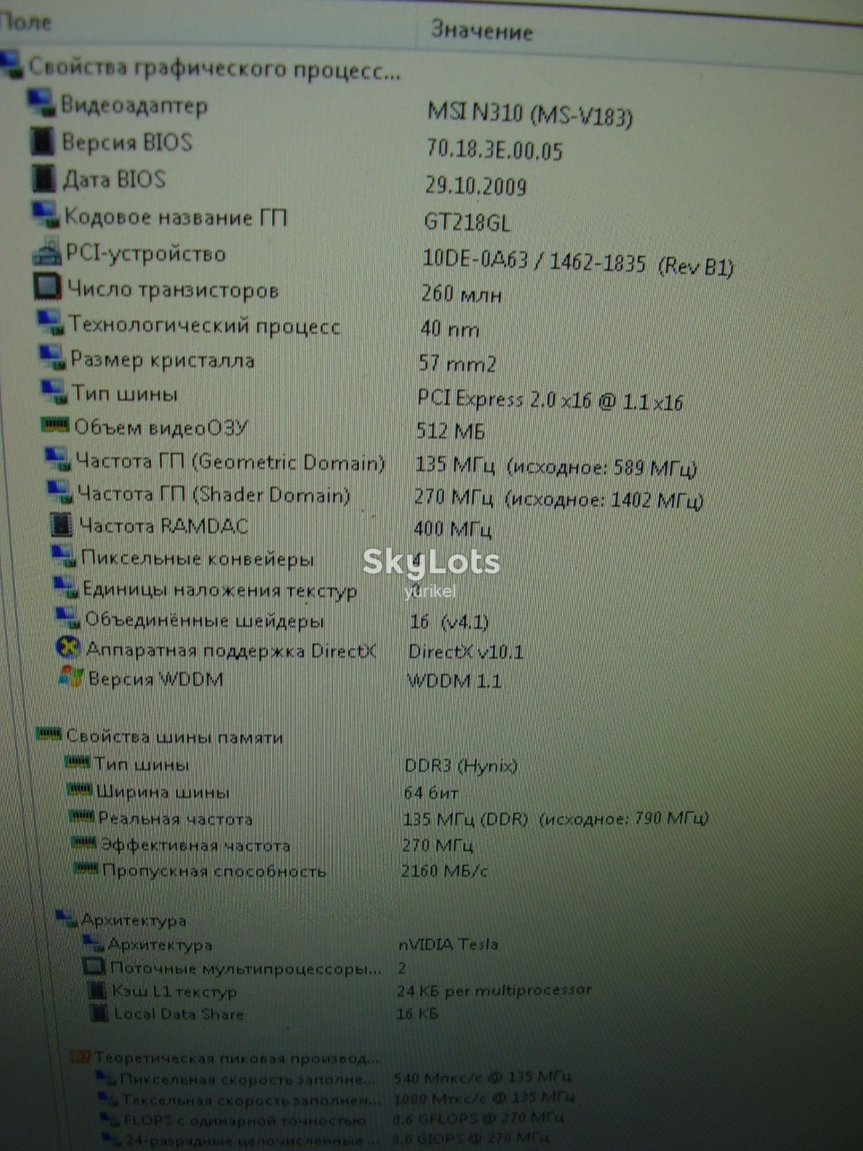
Task: Select process value 40 nm
Action: [449, 329]
